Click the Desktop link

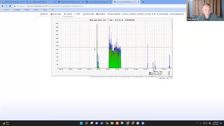click(x=100, y=14)
